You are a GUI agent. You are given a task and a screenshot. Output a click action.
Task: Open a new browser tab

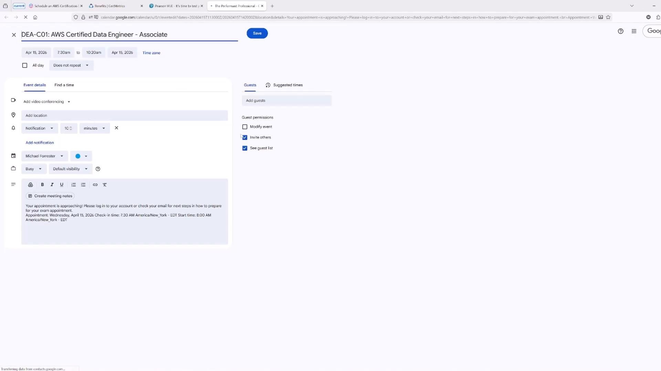pyautogui.click(x=272, y=6)
